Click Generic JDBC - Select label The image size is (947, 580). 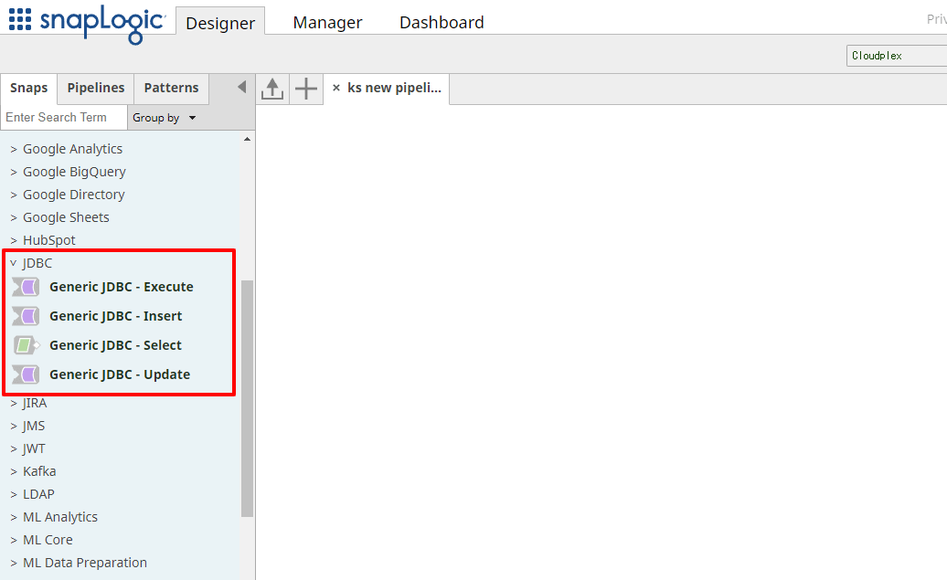pyautogui.click(x=115, y=345)
